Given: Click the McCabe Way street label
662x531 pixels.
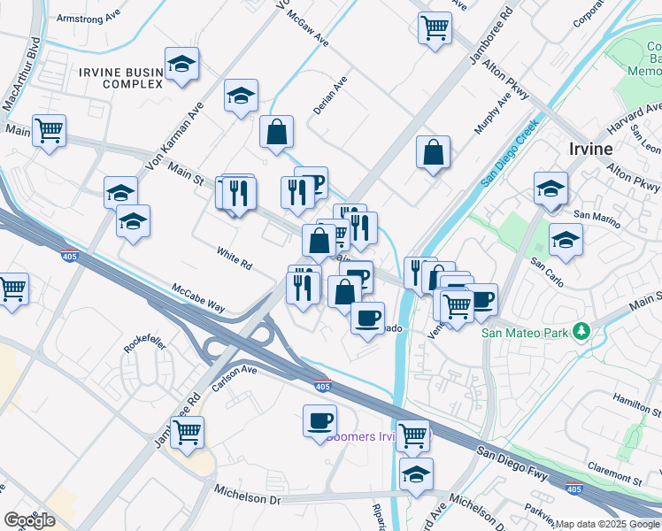Looking at the screenshot, I should tap(198, 298).
